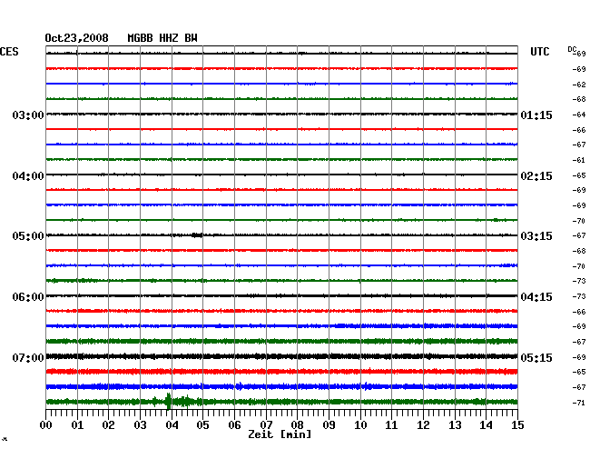The height and width of the screenshot is (449, 590).
Task: Select the DC value -62
Action: tap(579, 85)
